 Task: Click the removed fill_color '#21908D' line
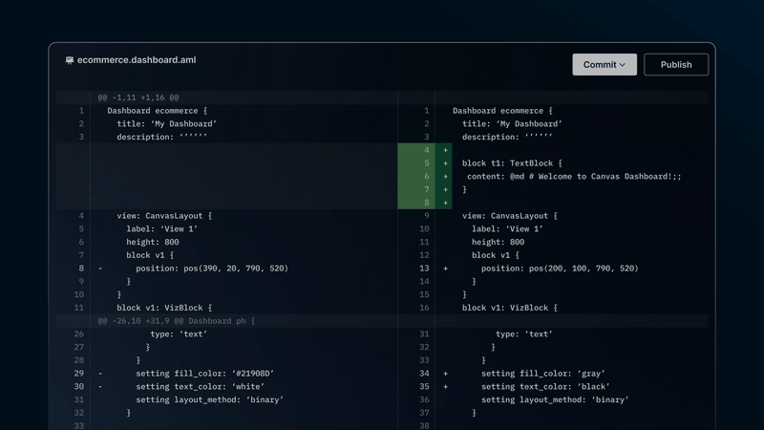[204, 374]
